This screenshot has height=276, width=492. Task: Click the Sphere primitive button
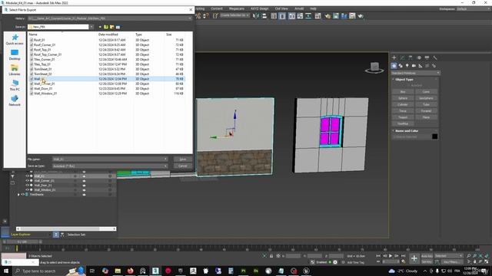coord(403,98)
